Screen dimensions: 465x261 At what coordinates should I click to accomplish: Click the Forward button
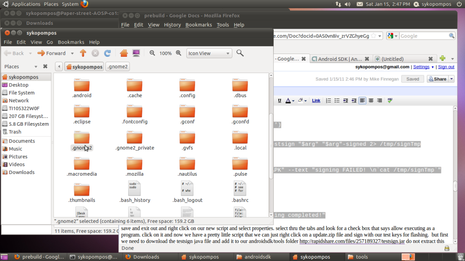point(52,53)
